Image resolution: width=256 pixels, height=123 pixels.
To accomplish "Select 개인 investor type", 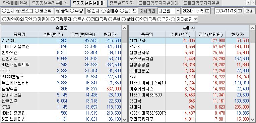I will click(4, 19).
